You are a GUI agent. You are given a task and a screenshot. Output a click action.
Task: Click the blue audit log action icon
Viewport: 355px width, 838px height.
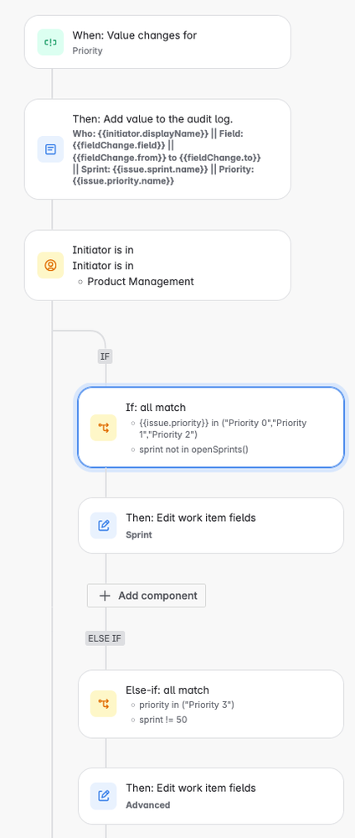point(51,149)
